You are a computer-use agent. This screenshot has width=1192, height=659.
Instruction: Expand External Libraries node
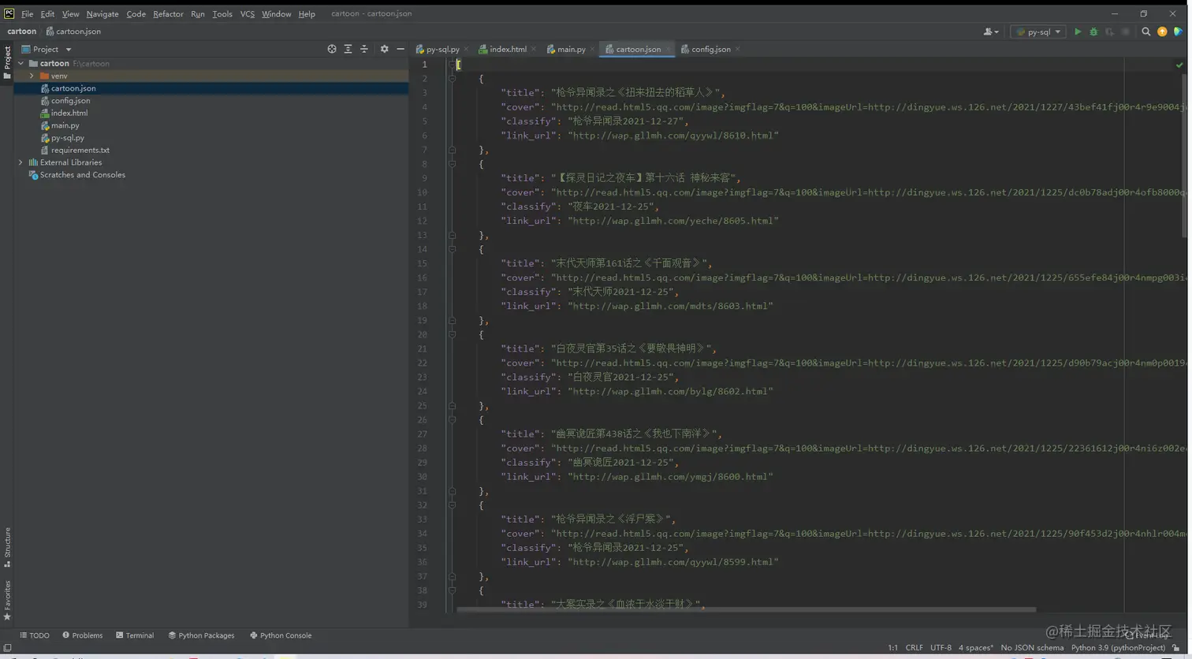click(x=20, y=162)
